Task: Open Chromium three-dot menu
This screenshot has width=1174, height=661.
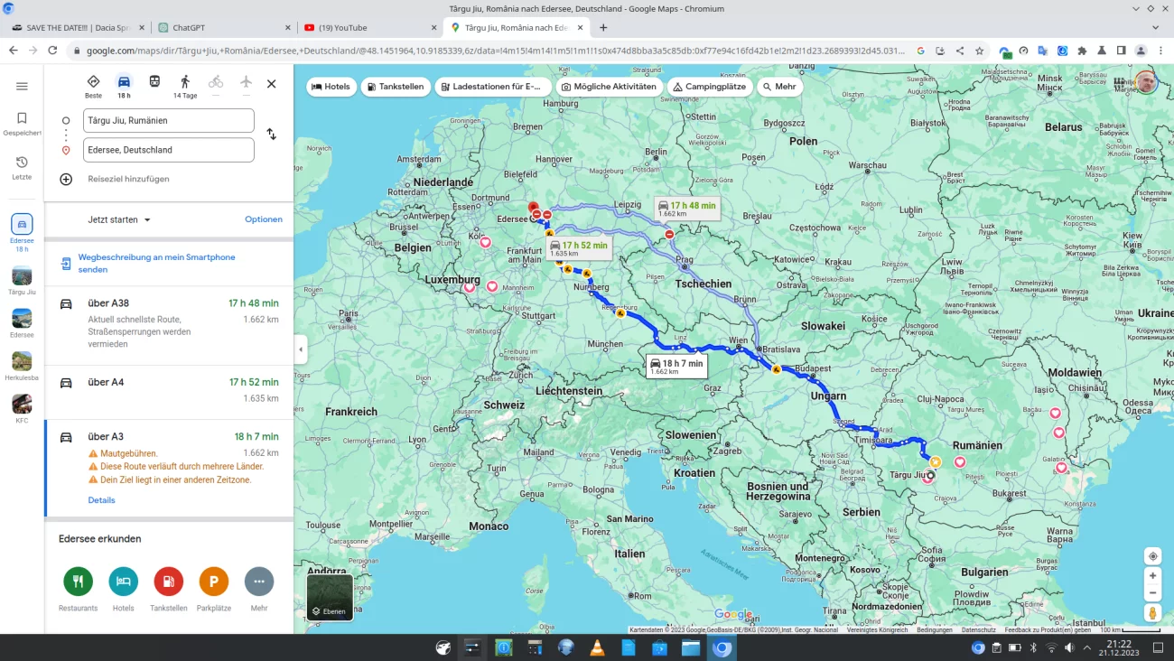Action: 1160,51
